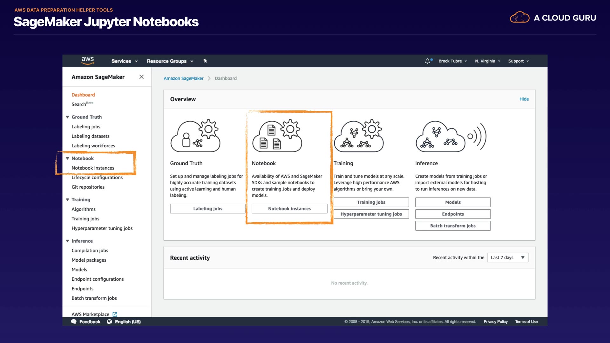Click the Training cloud illustration

point(358,136)
